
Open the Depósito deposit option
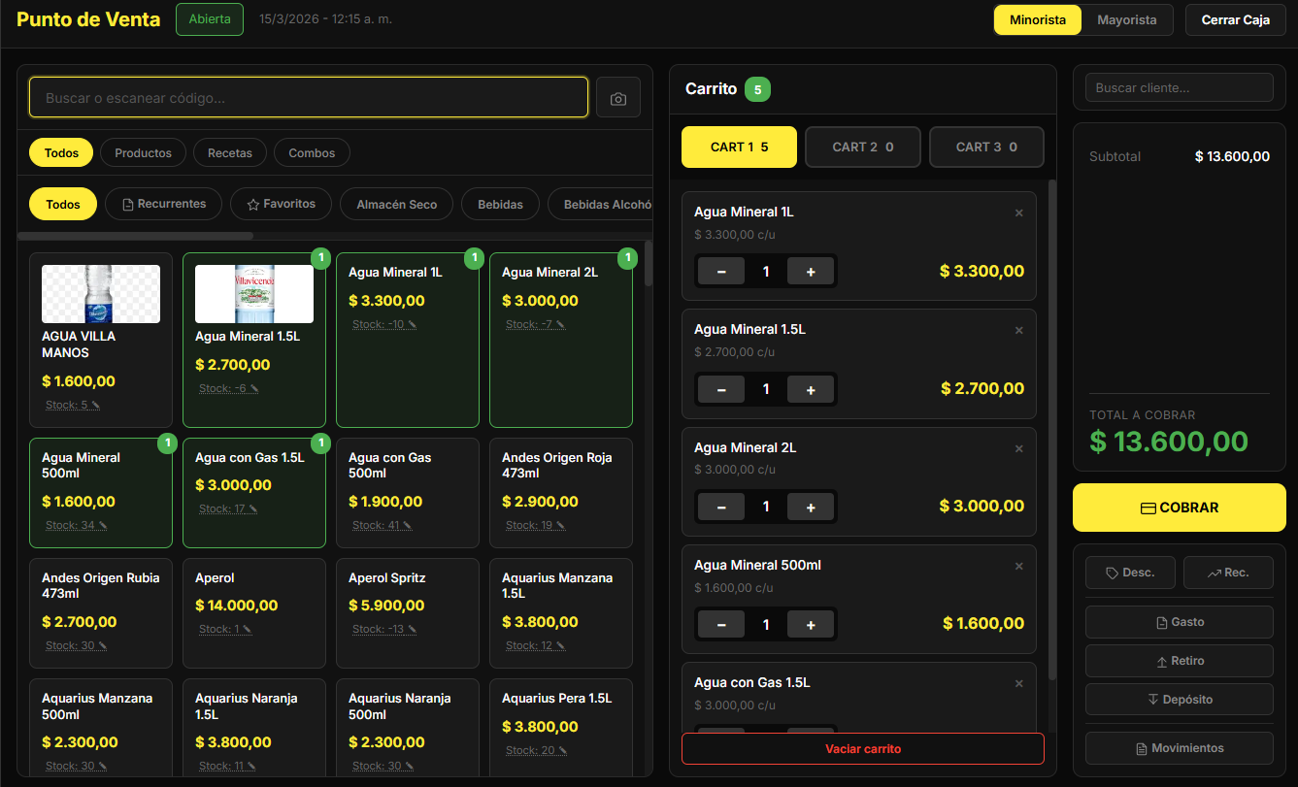pyautogui.click(x=1179, y=700)
